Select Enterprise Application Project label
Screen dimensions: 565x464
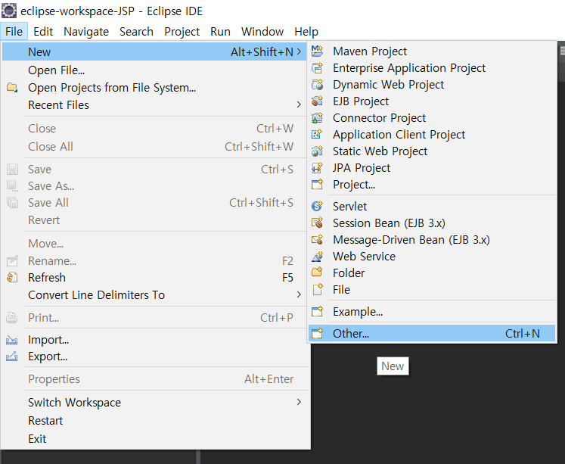coord(409,68)
